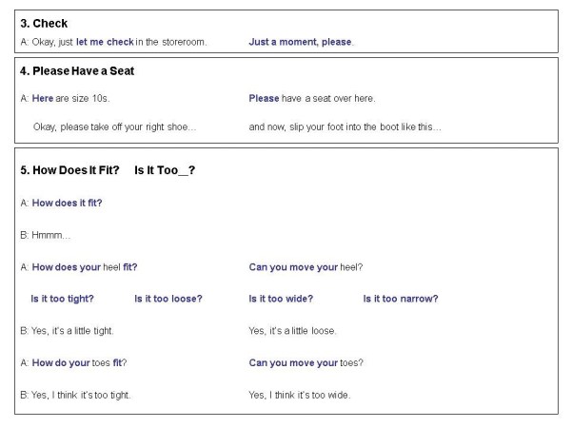
Task: Click the blue "let me check" phrase
Action: (105, 42)
